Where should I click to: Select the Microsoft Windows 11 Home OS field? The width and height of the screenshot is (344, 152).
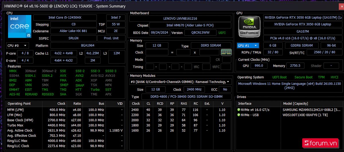290,86
